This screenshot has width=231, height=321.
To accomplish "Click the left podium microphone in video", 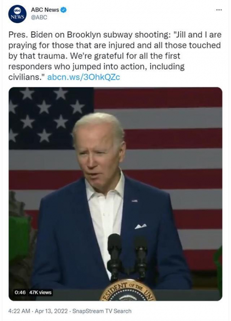I will click(115, 256).
